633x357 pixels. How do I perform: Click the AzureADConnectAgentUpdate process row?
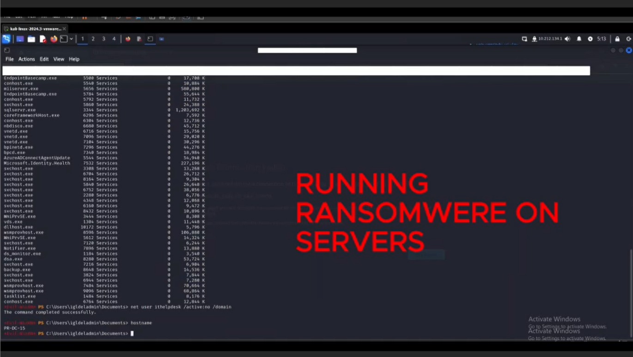[104, 158]
